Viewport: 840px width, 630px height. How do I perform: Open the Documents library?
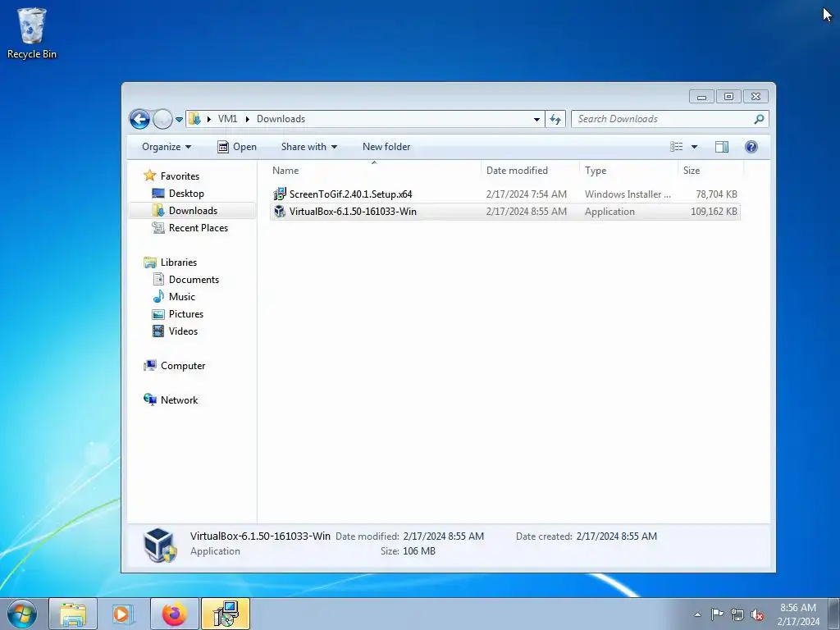(x=194, y=279)
